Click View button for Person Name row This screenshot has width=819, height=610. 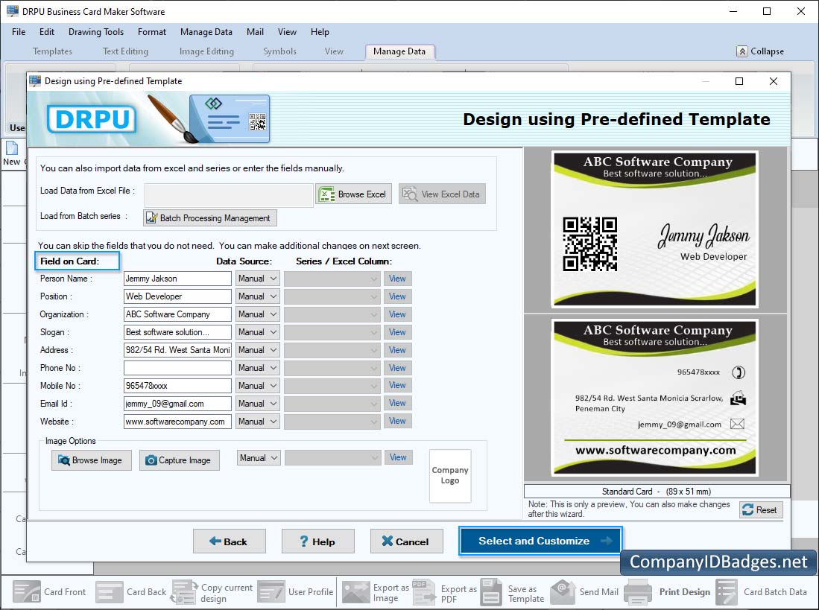point(397,279)
